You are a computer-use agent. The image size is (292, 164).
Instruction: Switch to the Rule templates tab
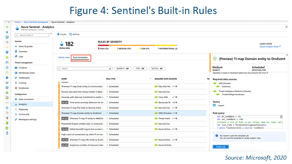point(81,58)
